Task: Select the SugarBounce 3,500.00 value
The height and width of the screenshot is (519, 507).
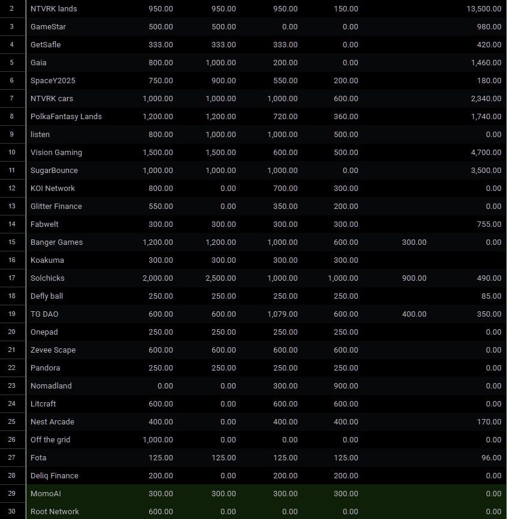Action: tap(486, 171)
